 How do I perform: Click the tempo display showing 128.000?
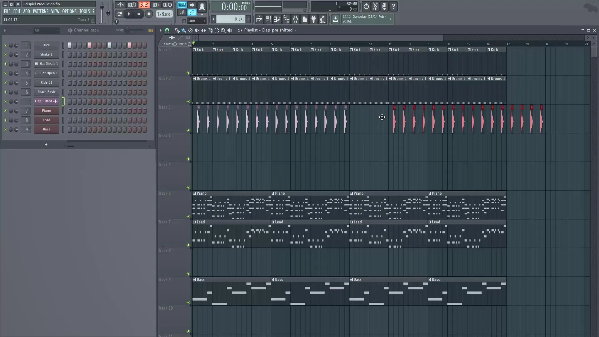[164, 14]
